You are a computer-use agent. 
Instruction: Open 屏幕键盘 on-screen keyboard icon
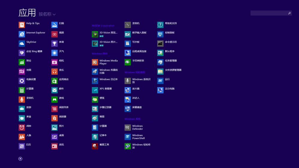tap(128, 109)
